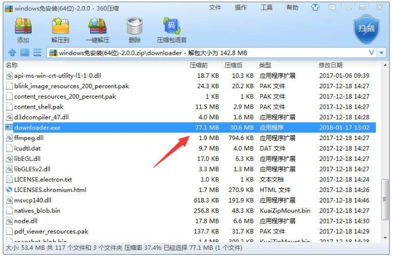Click the archive icon in the address bar
This screenshot has height=257, width=393.
[x=53, y=53]
